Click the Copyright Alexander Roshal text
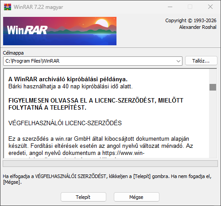221x206 pixels. (x=191, y=24)
